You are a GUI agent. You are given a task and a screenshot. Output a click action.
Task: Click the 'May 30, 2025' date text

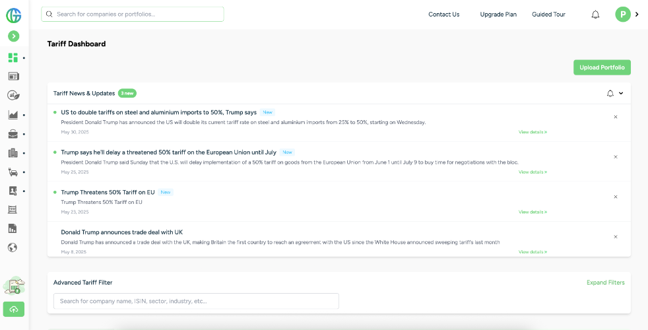tap(75, 133)
